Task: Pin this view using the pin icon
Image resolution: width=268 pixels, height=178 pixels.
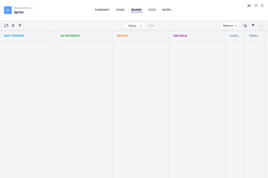Action: (262, 5)
